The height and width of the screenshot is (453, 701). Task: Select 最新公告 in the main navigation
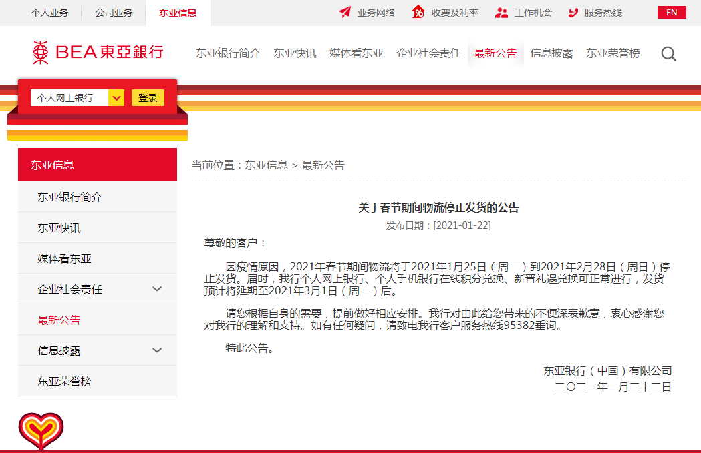tap(495, 53)
